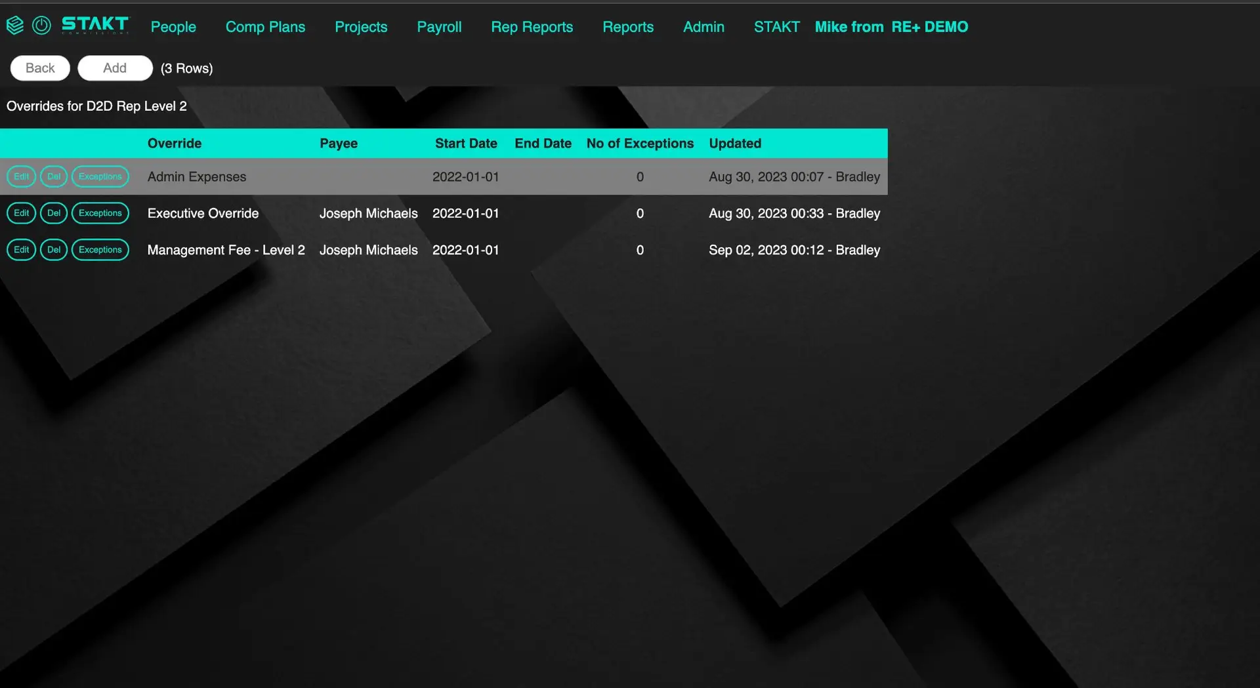Open the Reports menu

(x=628, y=27)
